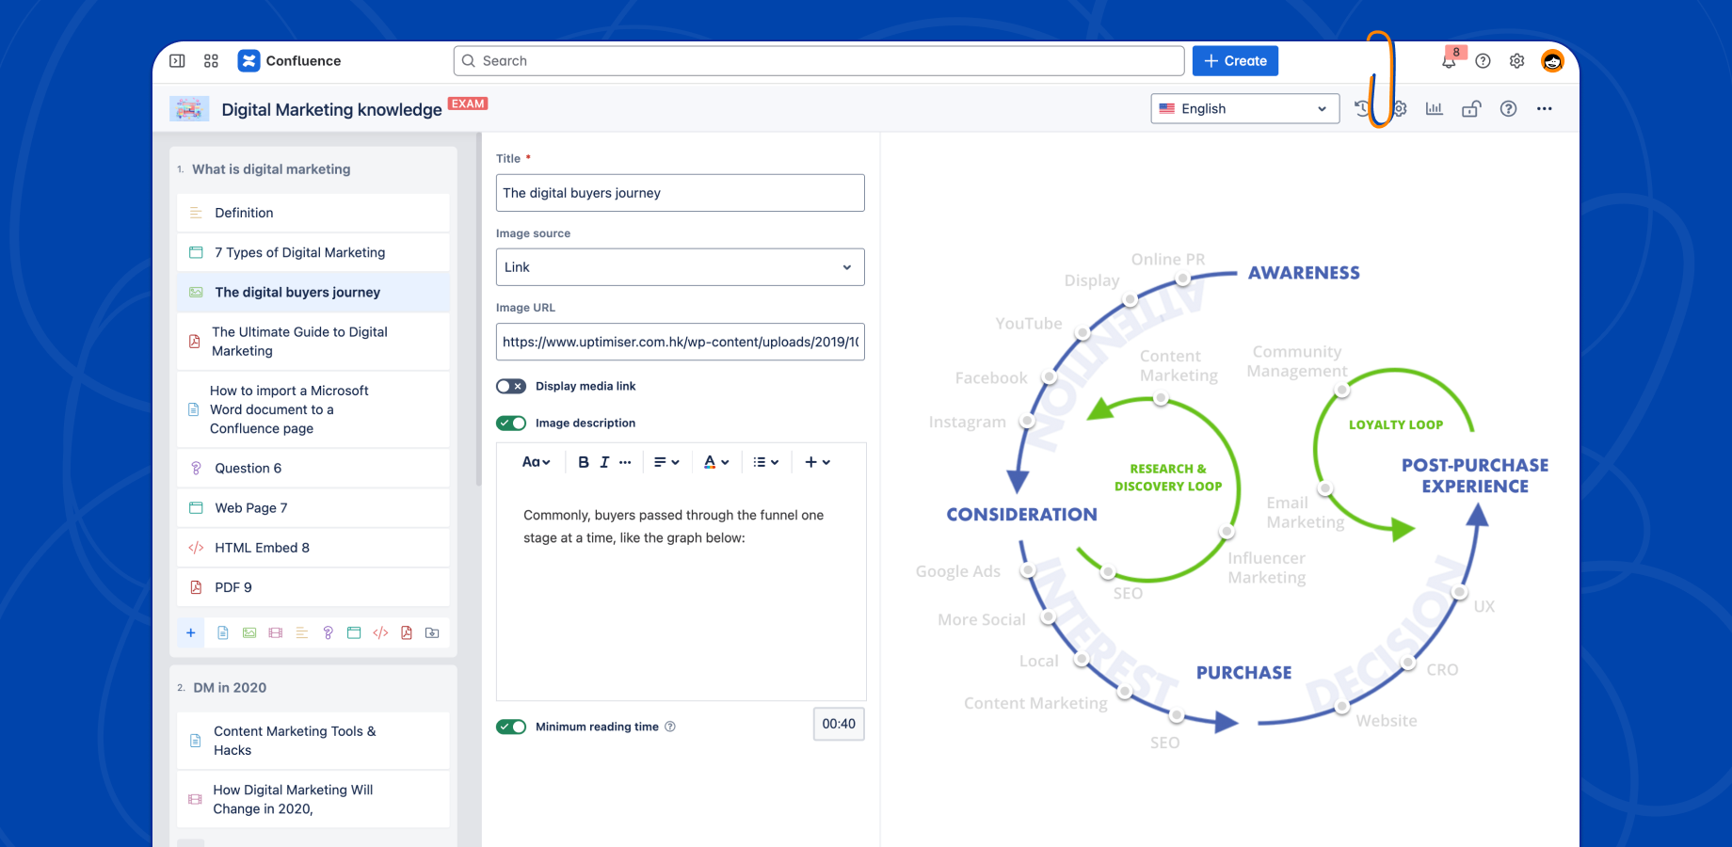Open the text color picker in the editor

[x=716, y=462]
